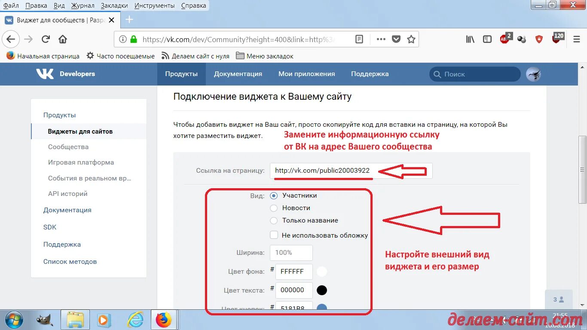The height and width of the screenshot is (330, 587).
Task: Open 'Поддержка' in top navigation
Action: click(370, 74)
